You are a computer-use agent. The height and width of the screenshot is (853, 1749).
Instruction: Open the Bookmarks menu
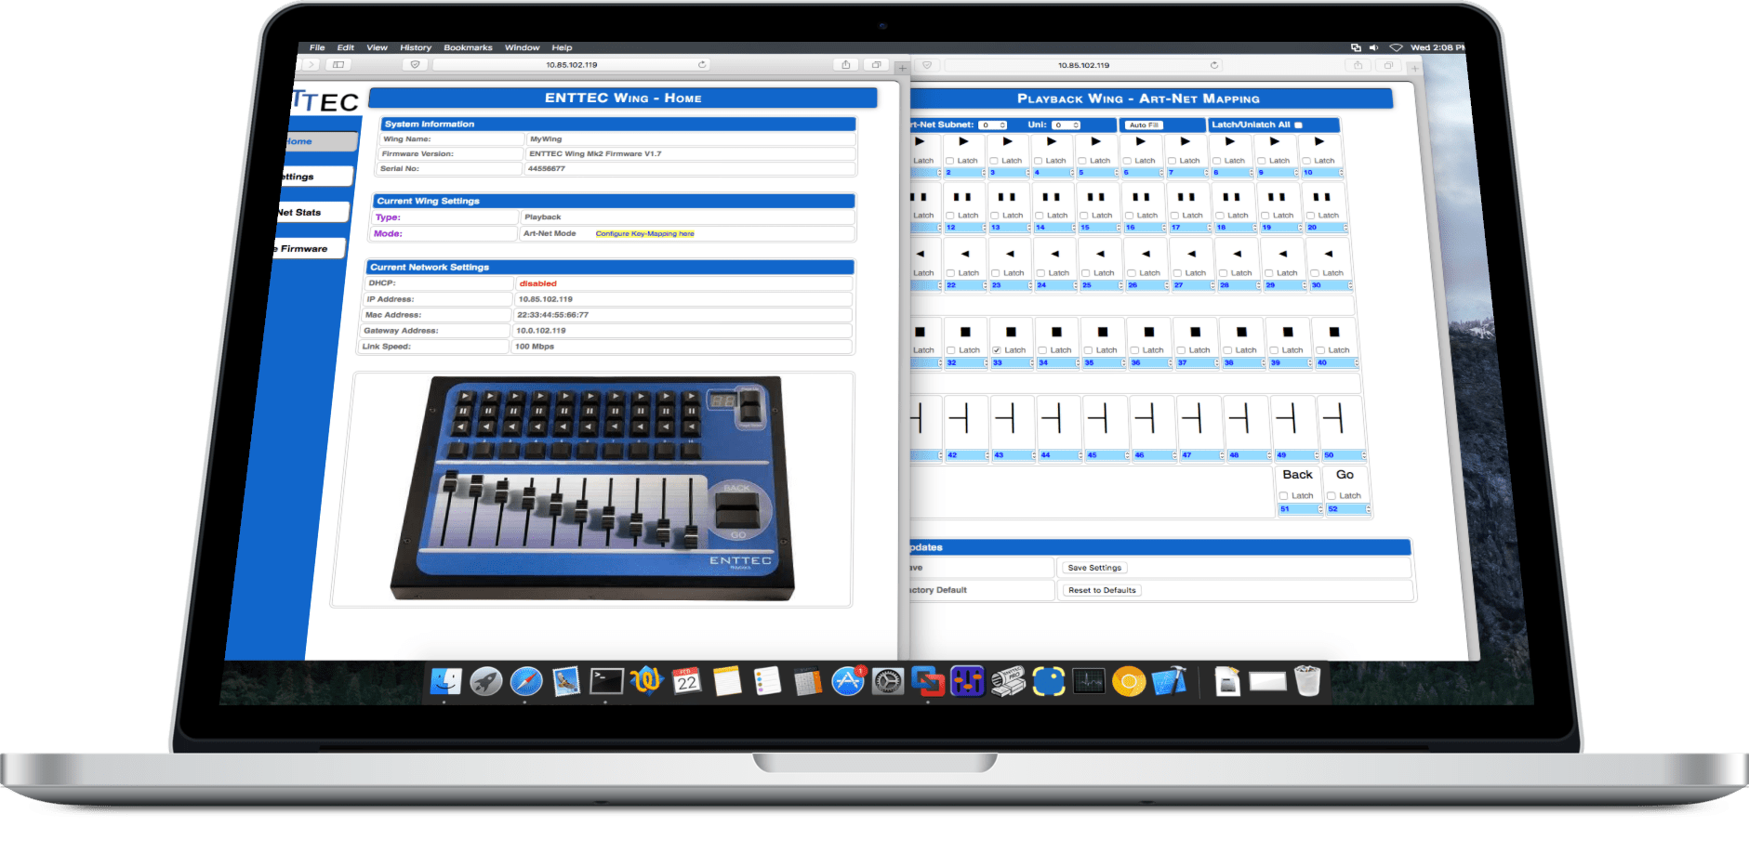point(468,47)
